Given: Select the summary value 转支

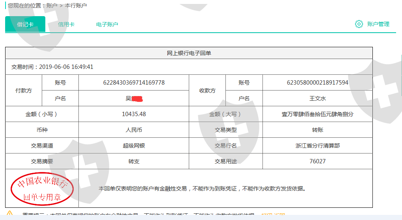Looking at the screenshot, I should tap(134, 161).
